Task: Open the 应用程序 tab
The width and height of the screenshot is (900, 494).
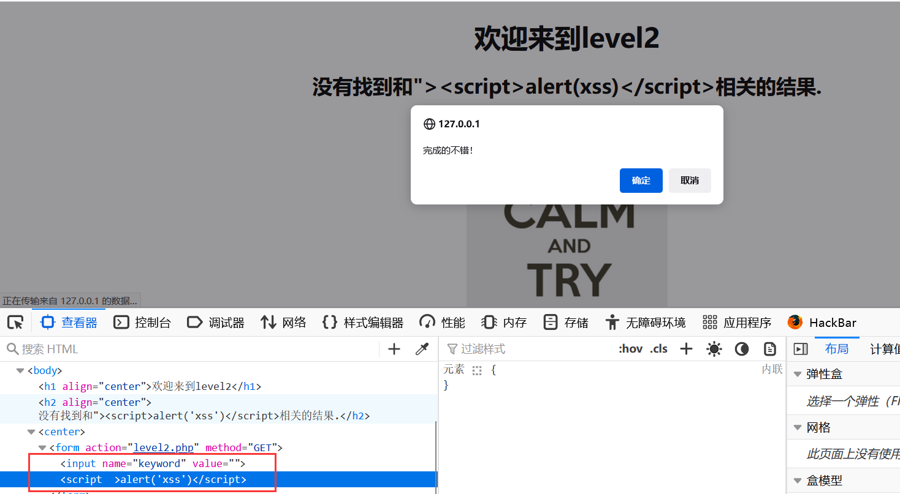Action: (736, 322)
